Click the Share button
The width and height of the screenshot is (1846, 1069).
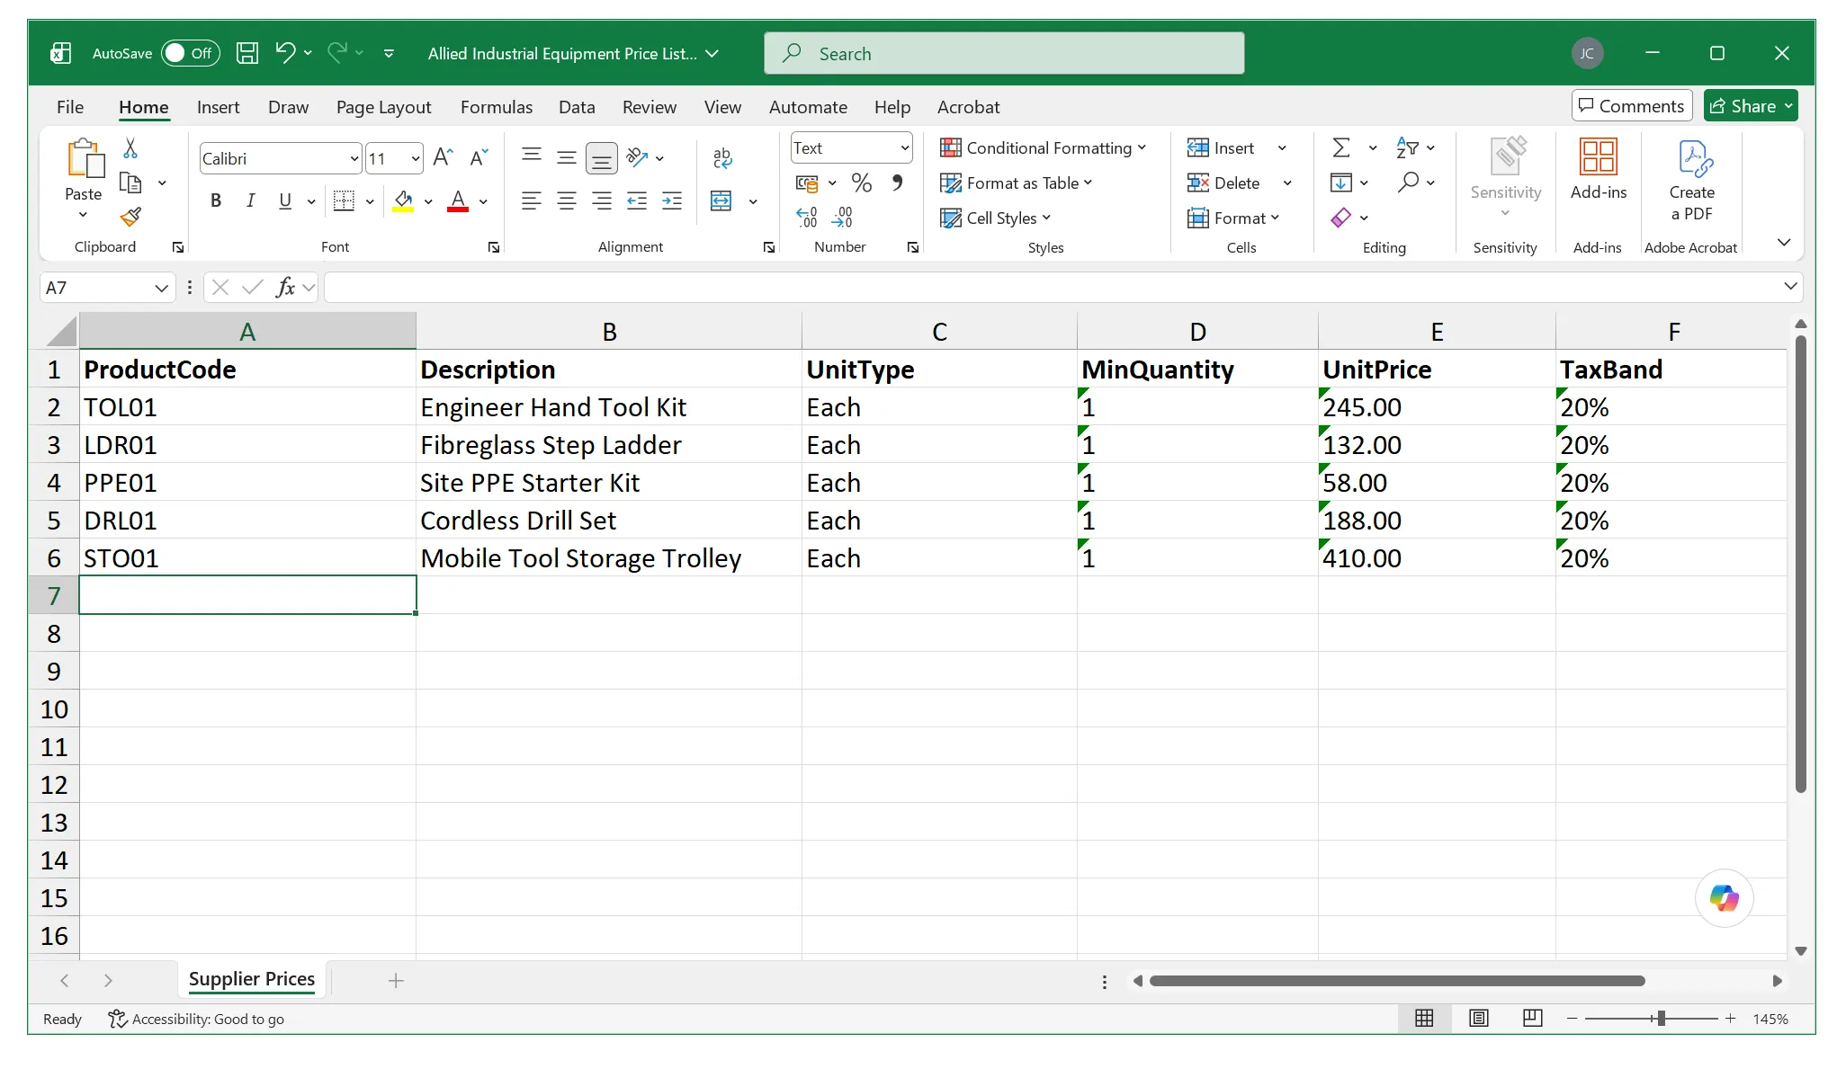pyautogui.click(x=1751, y=106)
